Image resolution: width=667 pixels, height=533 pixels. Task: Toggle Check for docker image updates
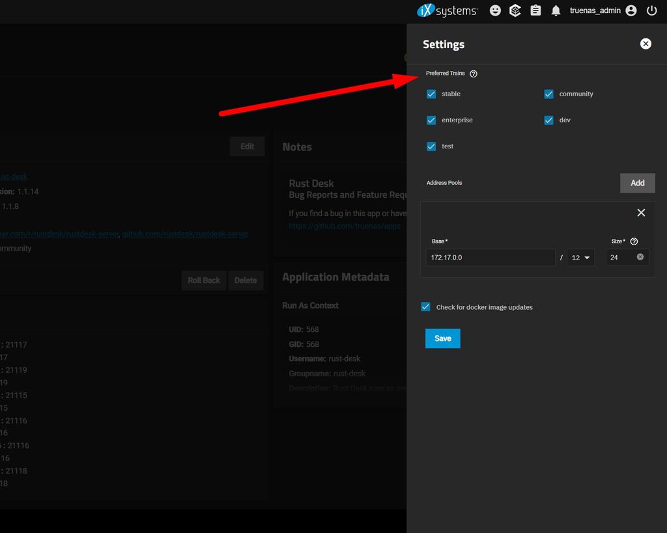426,307
